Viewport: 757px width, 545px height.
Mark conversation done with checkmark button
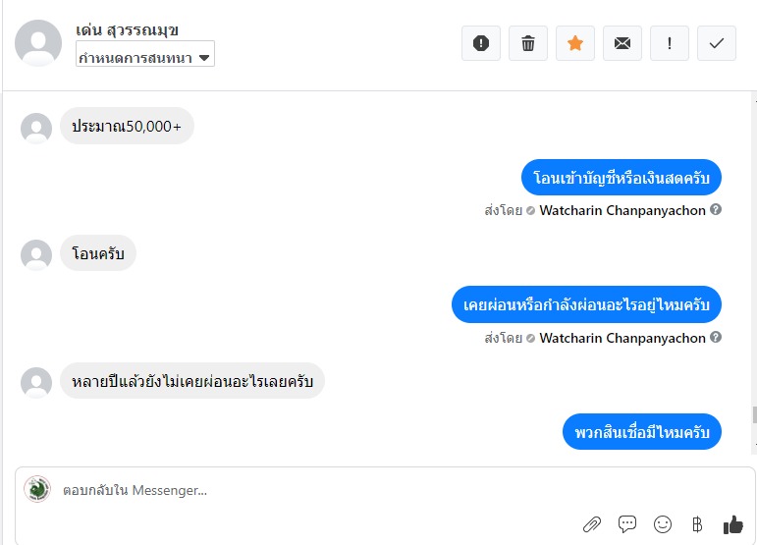tap(717, 43)
